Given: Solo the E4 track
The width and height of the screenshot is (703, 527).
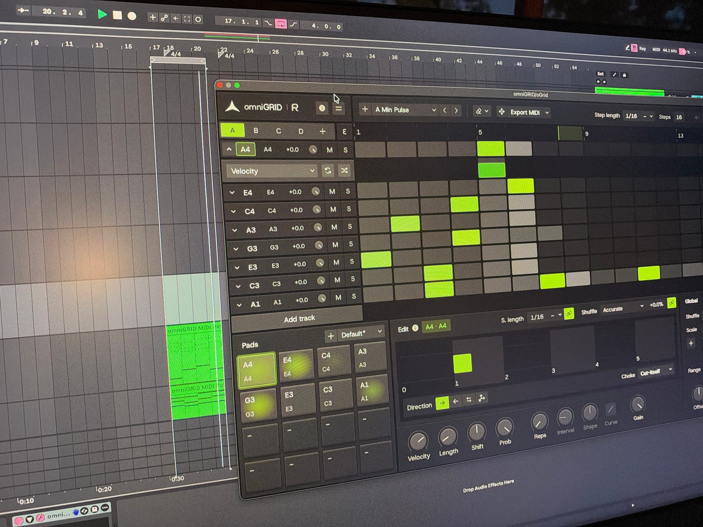Looking at the screenshot, I should 348,191.
